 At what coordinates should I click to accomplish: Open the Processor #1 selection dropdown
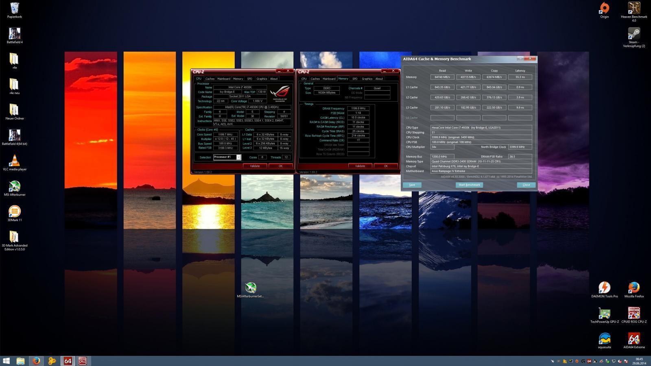227,157
